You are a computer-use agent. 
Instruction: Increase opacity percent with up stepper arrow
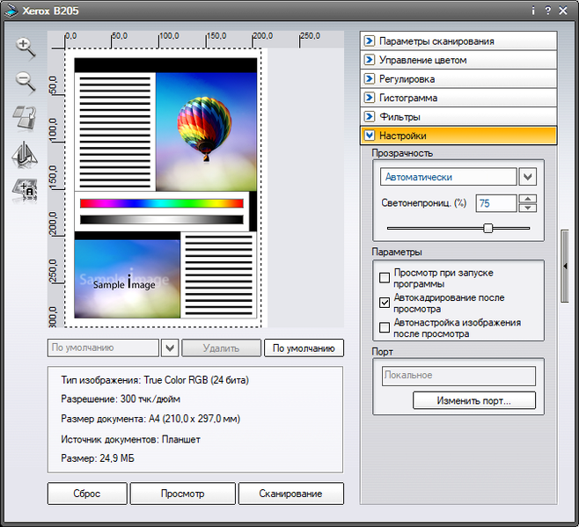(528, 199)
